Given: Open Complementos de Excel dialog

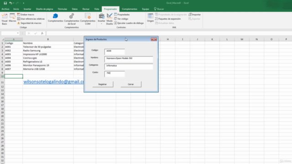Looking at the screenshot, I should point(72,19).
